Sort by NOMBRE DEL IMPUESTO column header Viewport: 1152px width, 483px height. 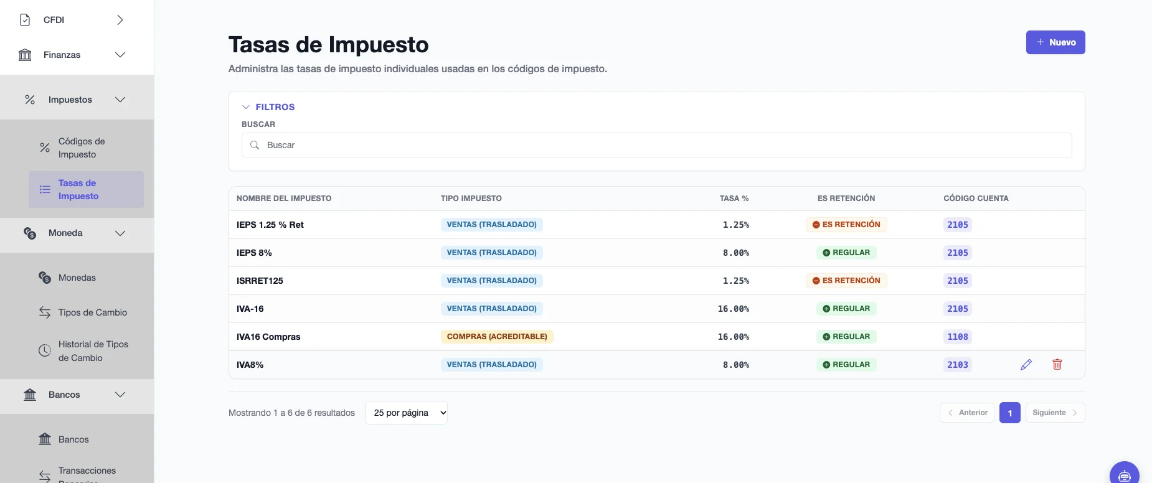point(284,199)
